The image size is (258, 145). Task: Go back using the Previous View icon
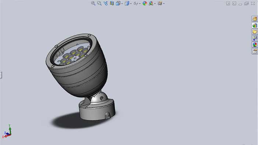pyautogui.click(x=105, y=3)
